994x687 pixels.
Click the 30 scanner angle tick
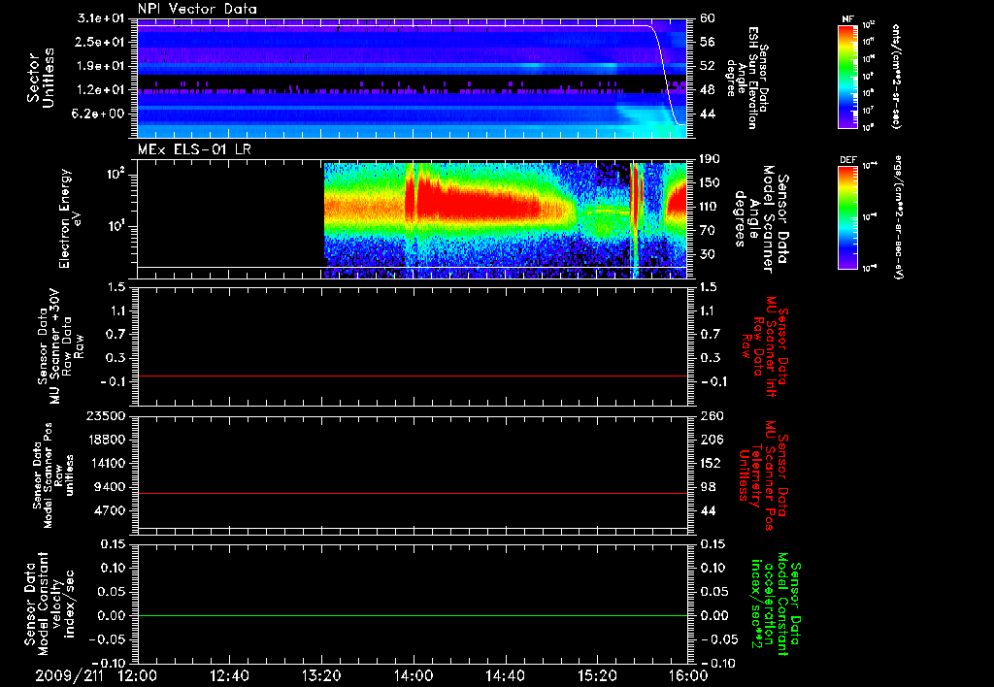708,254
